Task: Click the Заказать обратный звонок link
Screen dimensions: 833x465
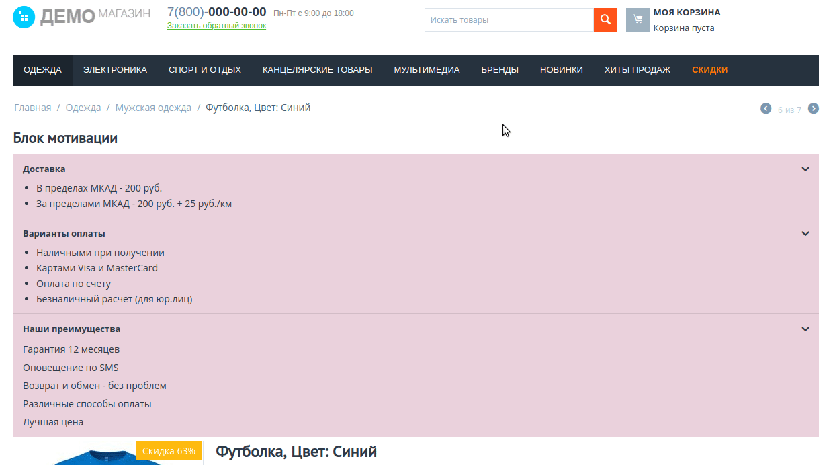Action: click(215, 25)
